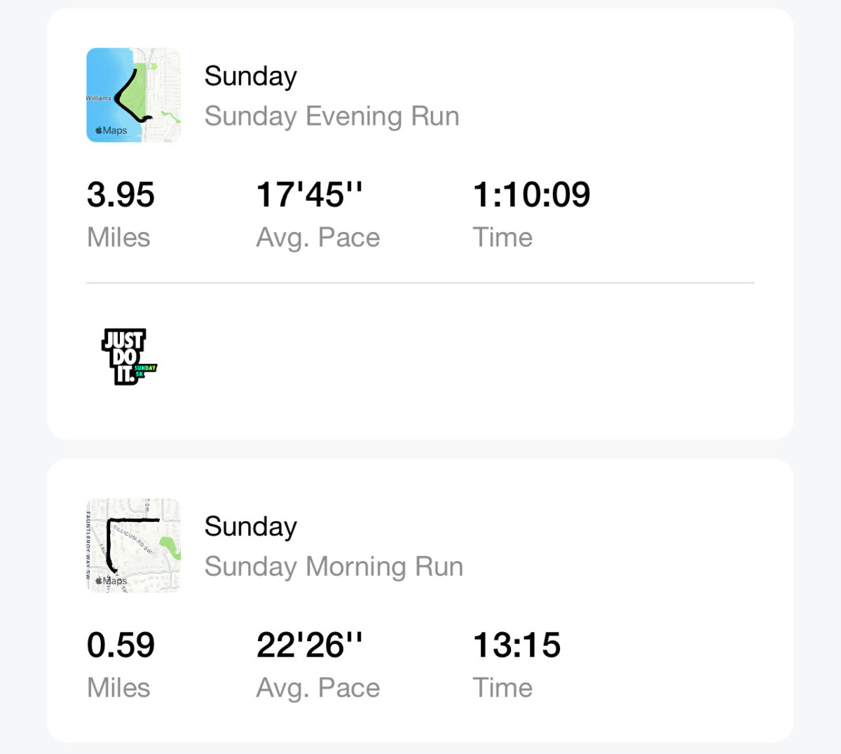Select the Sunday Morning Run title
Image resolution: width=841 pixels, height=754 pixels.
334,567
